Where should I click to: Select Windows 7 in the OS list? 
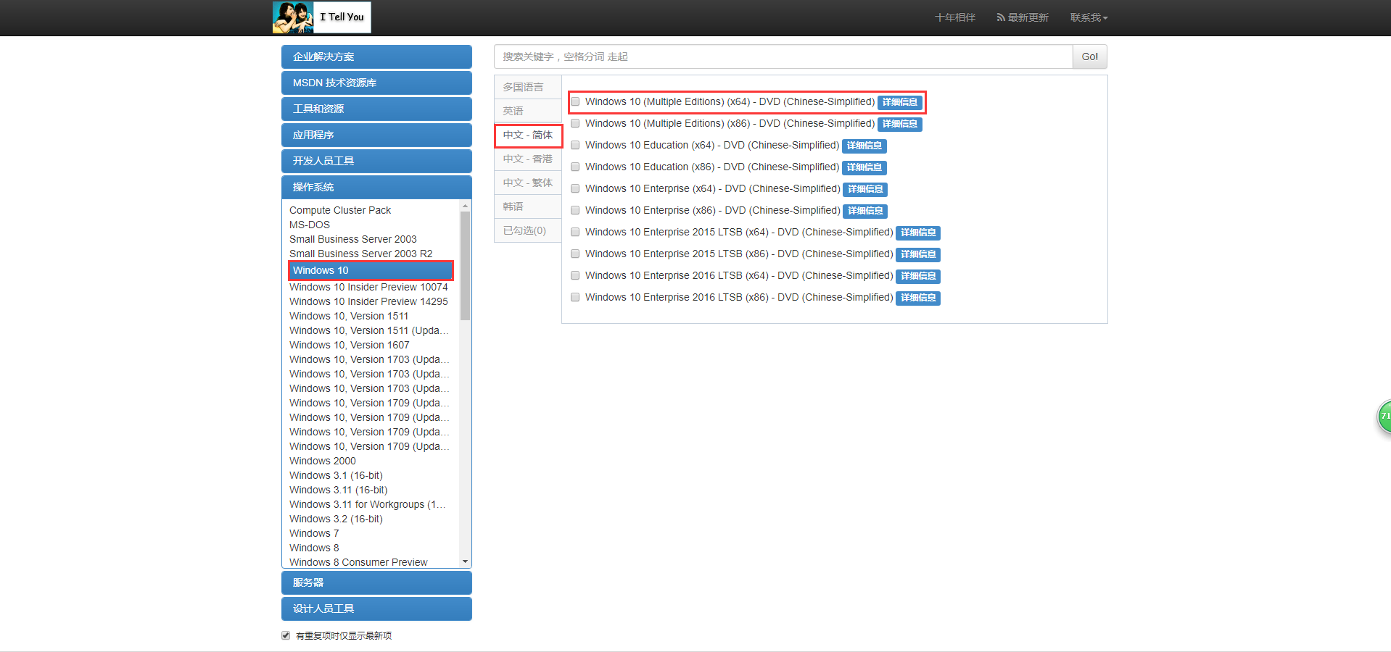tap(314, 533)
